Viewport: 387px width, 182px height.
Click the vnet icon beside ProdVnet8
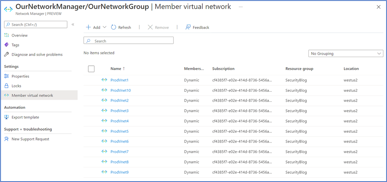104,162
